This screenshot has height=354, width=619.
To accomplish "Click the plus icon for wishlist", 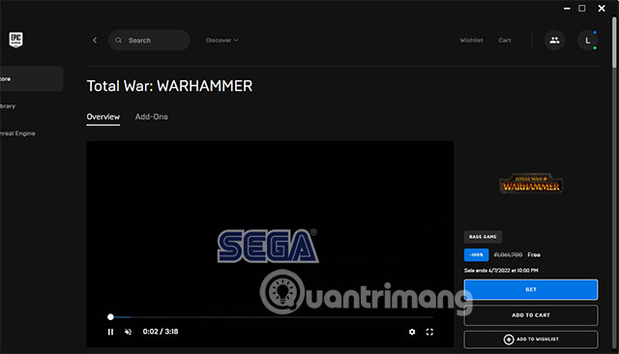I will point(509,339).
